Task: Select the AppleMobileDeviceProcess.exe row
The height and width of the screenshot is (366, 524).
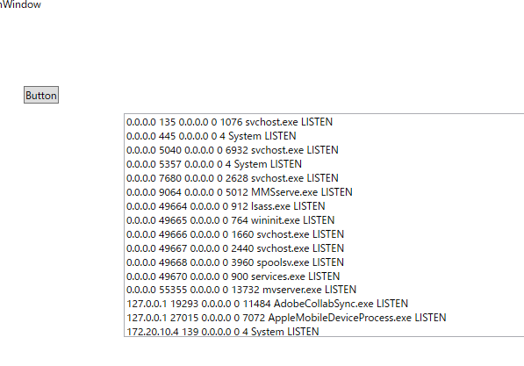Action: [x=324, y=318]
